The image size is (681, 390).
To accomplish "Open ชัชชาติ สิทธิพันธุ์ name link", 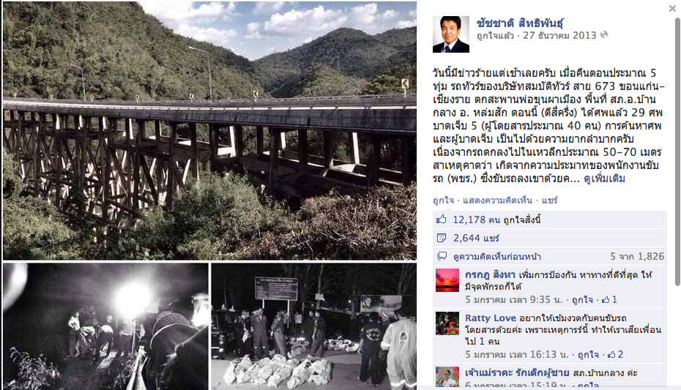I will point(520,23).
